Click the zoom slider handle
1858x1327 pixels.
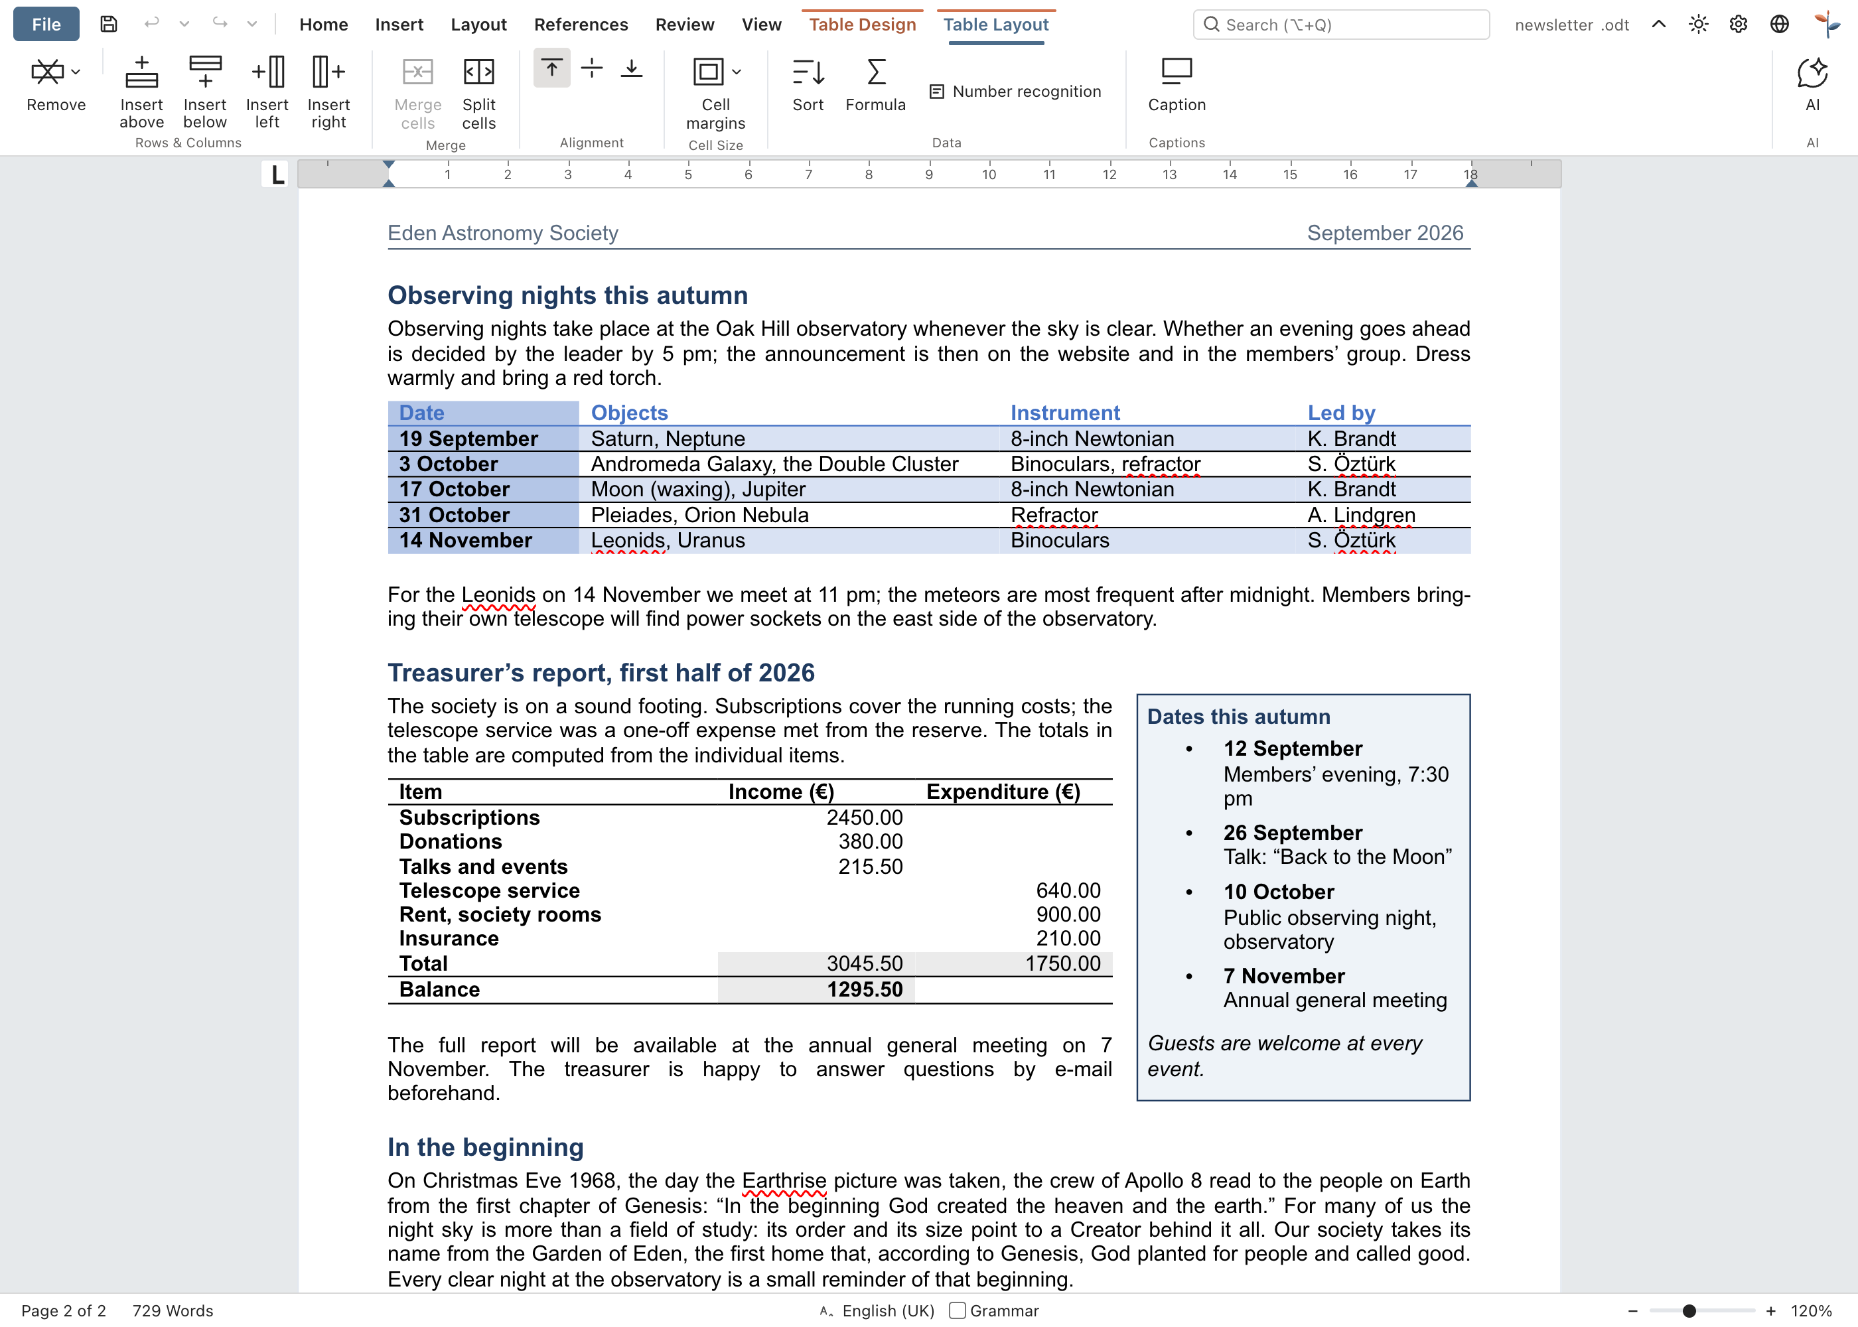tap(1689, 1310)
